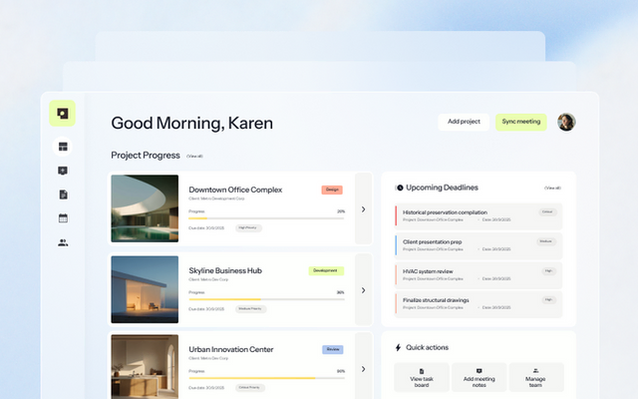Viewport: 638px width, 399px height.
Task: Click the Good Morning, Karen heading
Action: (191, 123)
